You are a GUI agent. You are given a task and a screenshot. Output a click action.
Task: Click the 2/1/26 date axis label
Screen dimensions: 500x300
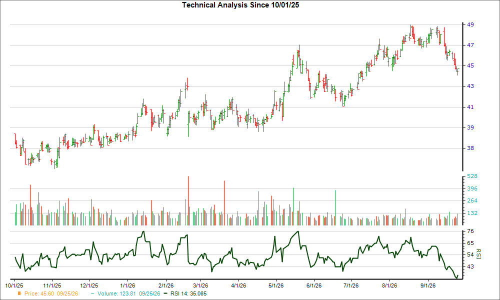click(x=166, y=285)
